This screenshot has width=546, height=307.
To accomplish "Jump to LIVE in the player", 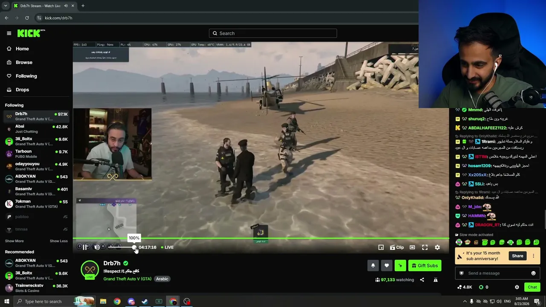I will pyautogui.click(x=167, y=247).
